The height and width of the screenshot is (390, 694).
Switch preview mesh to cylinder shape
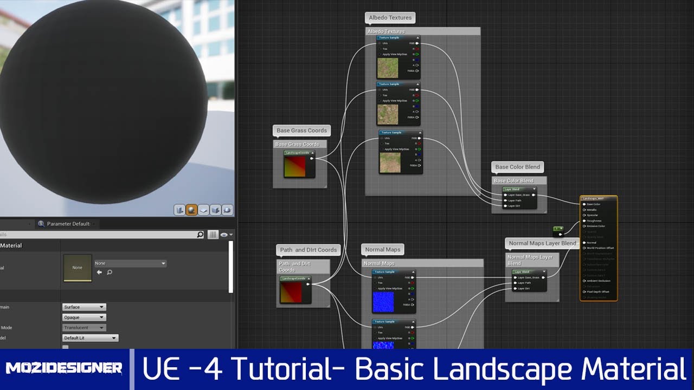(179, 210)
